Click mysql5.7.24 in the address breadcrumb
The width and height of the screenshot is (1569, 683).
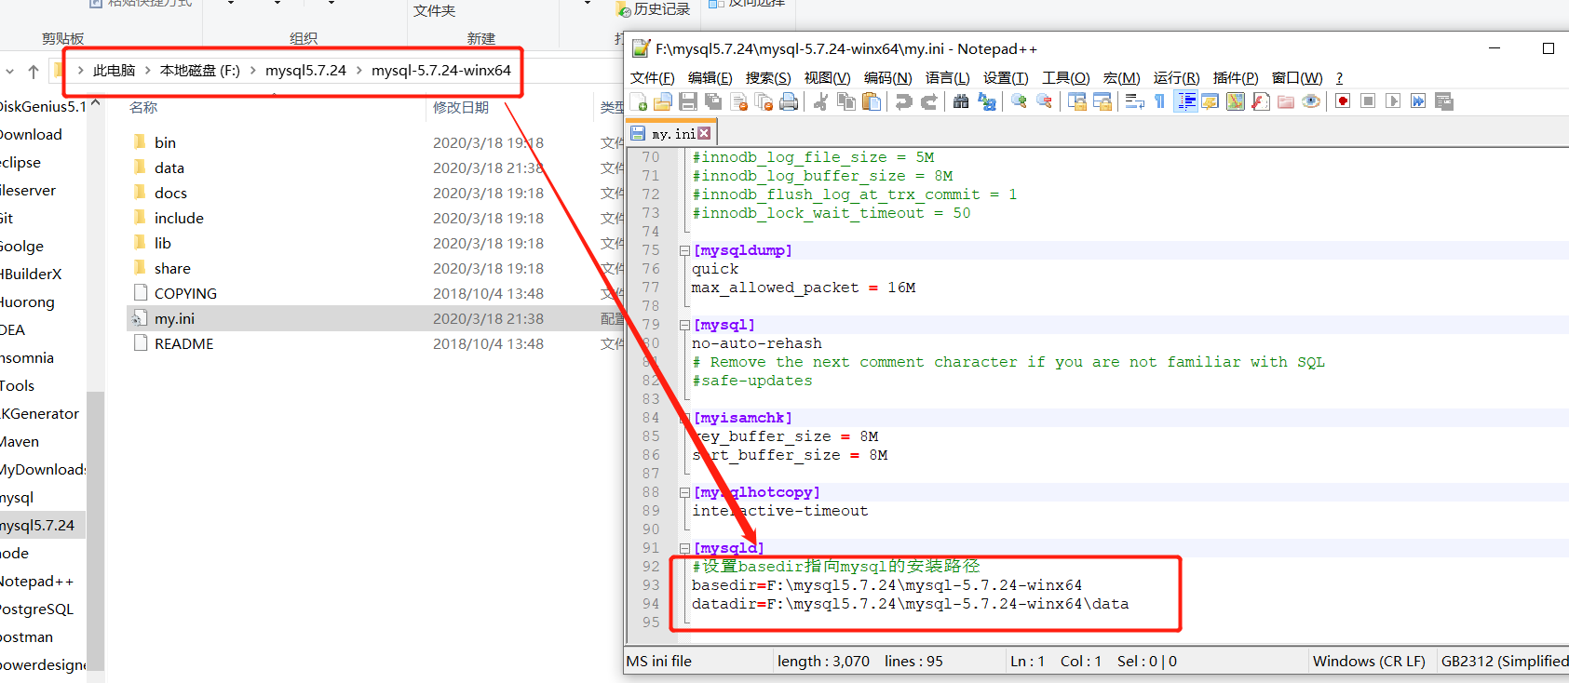(305, 71)
